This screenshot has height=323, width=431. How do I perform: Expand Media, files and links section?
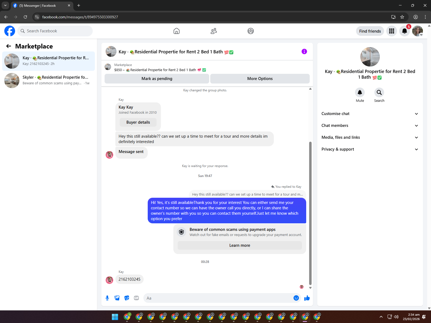click(x=370, y=137)
